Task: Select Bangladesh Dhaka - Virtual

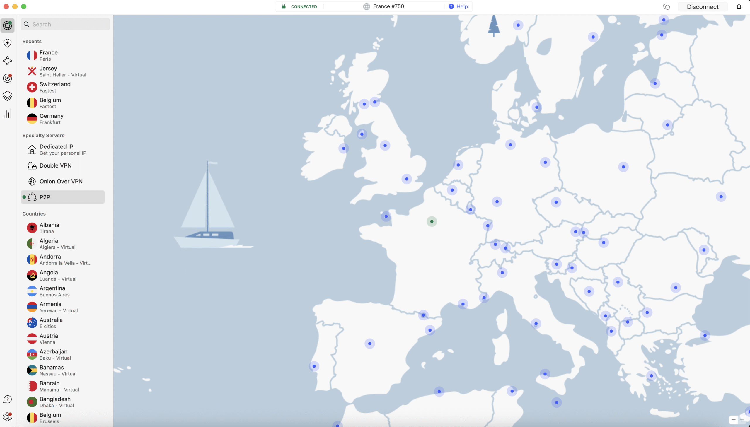Action: 63,402
